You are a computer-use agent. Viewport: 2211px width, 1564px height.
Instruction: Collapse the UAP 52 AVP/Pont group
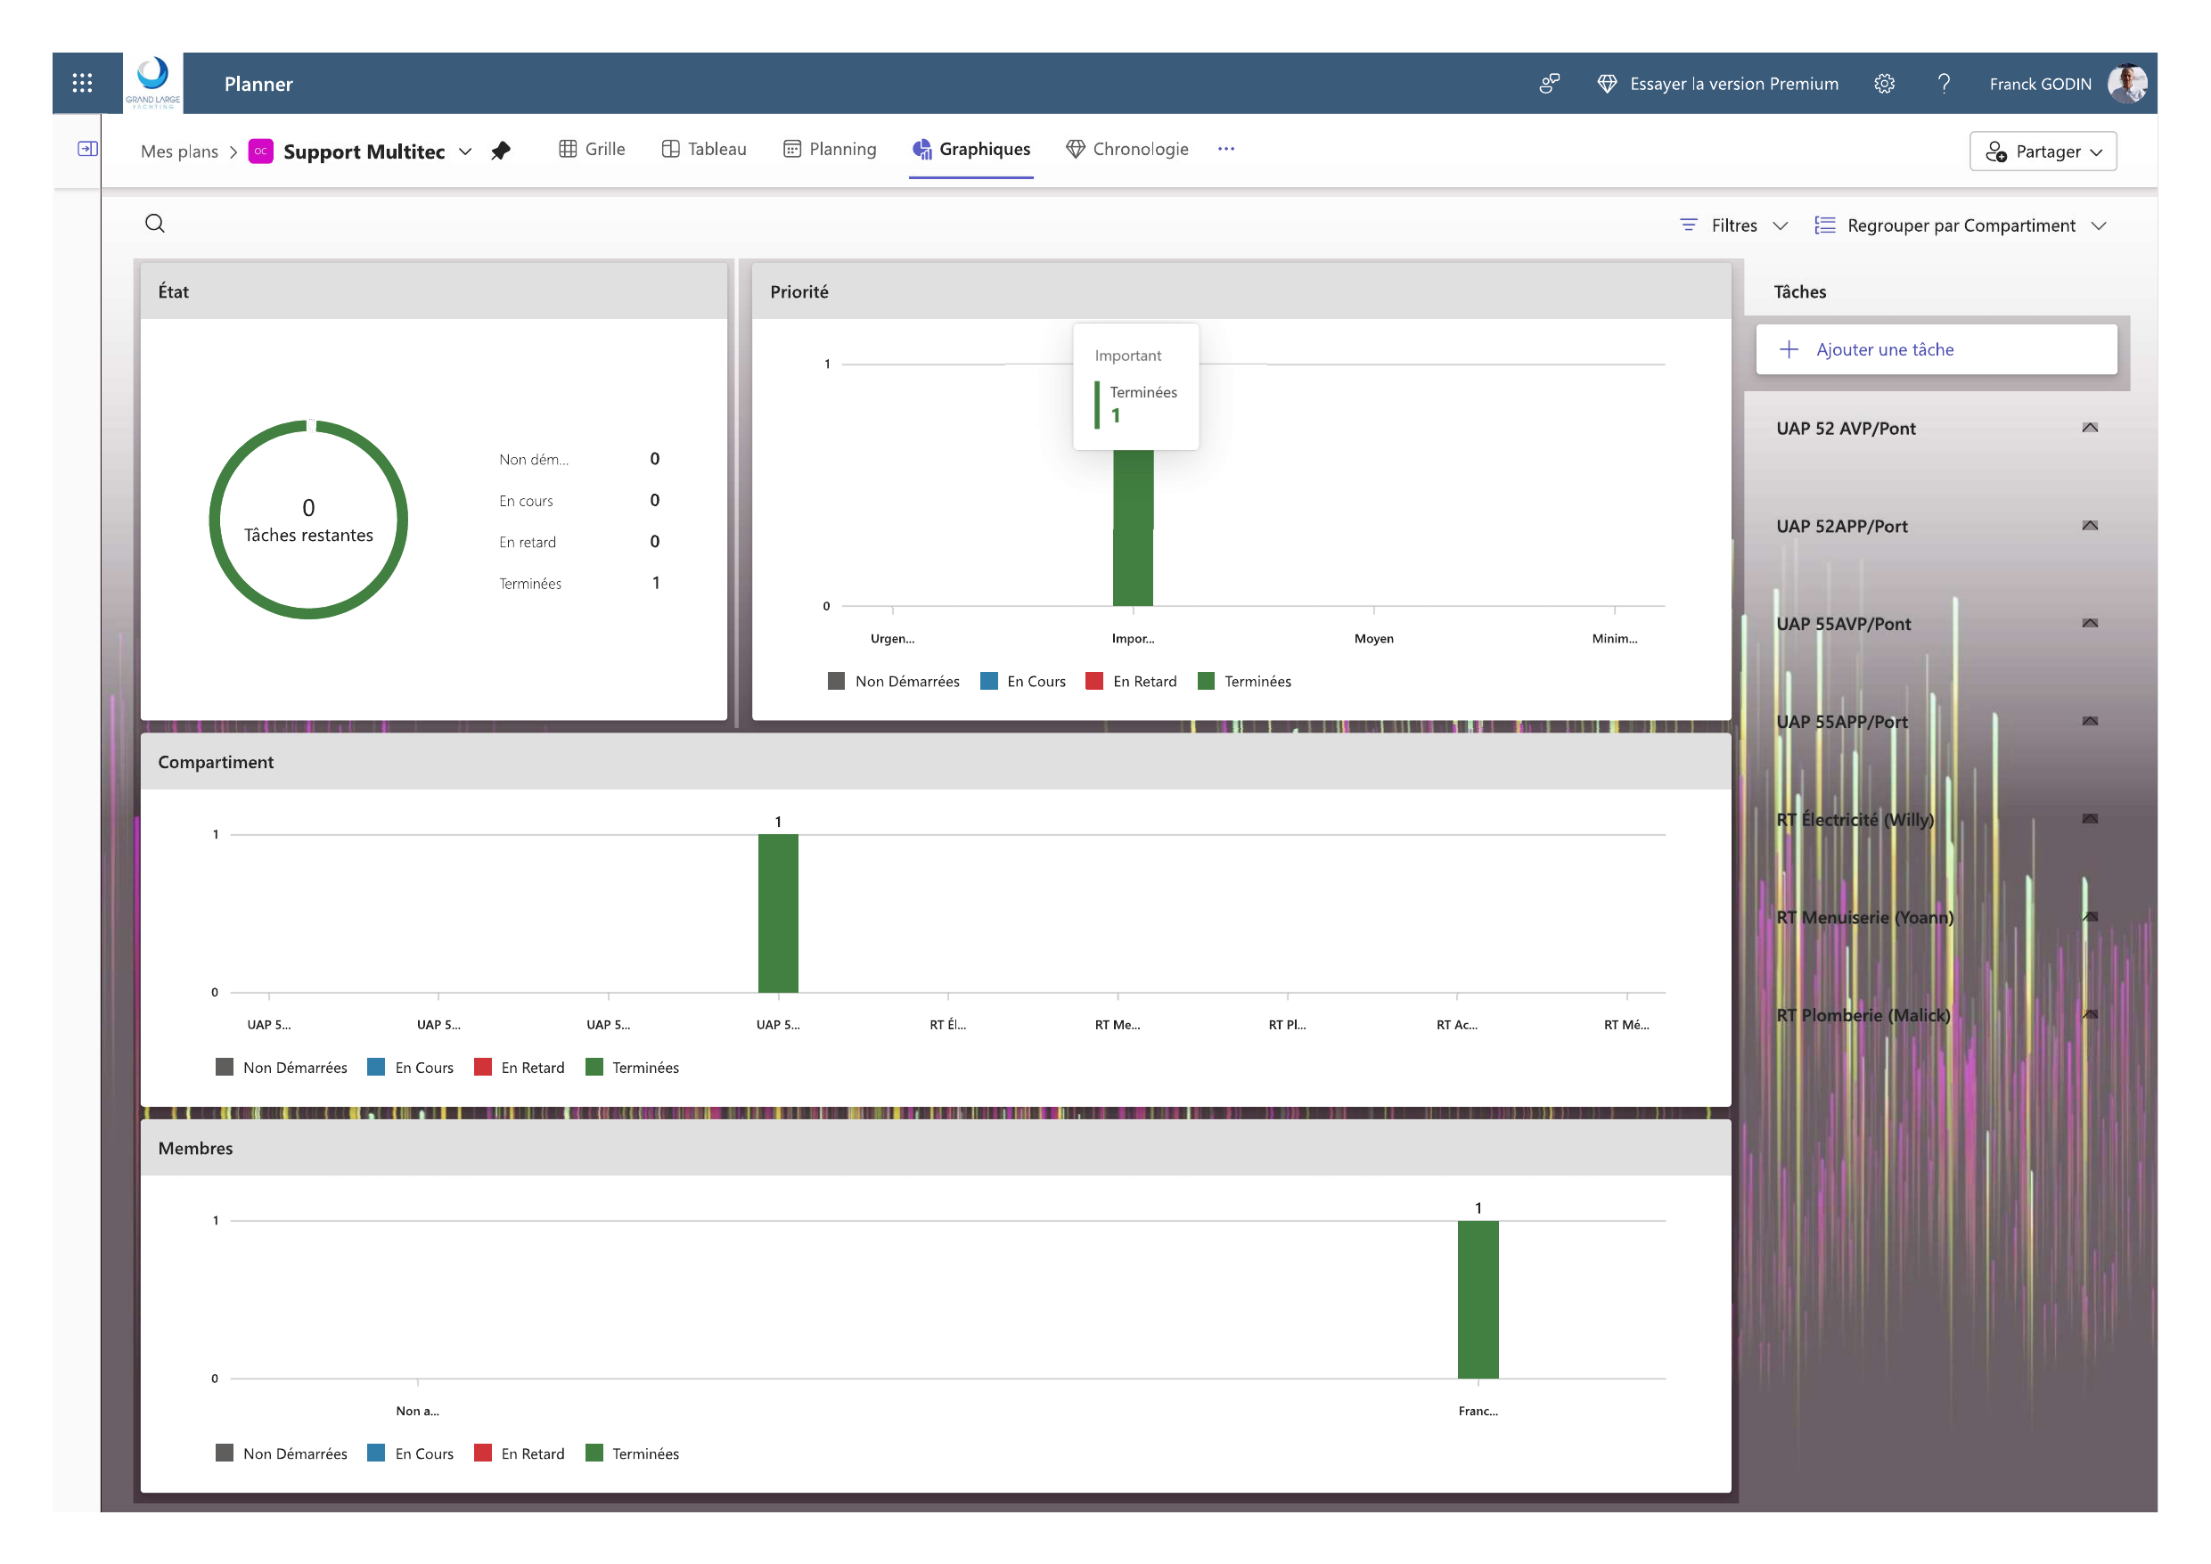(x=2089, y=428)
